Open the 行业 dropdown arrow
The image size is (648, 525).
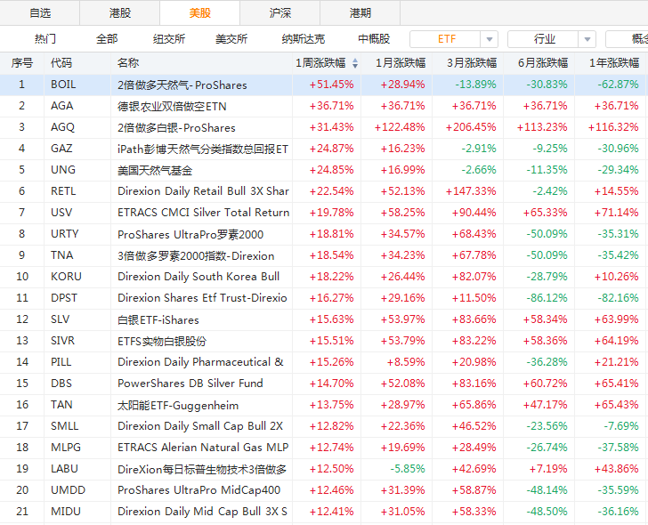click(587, 40)
